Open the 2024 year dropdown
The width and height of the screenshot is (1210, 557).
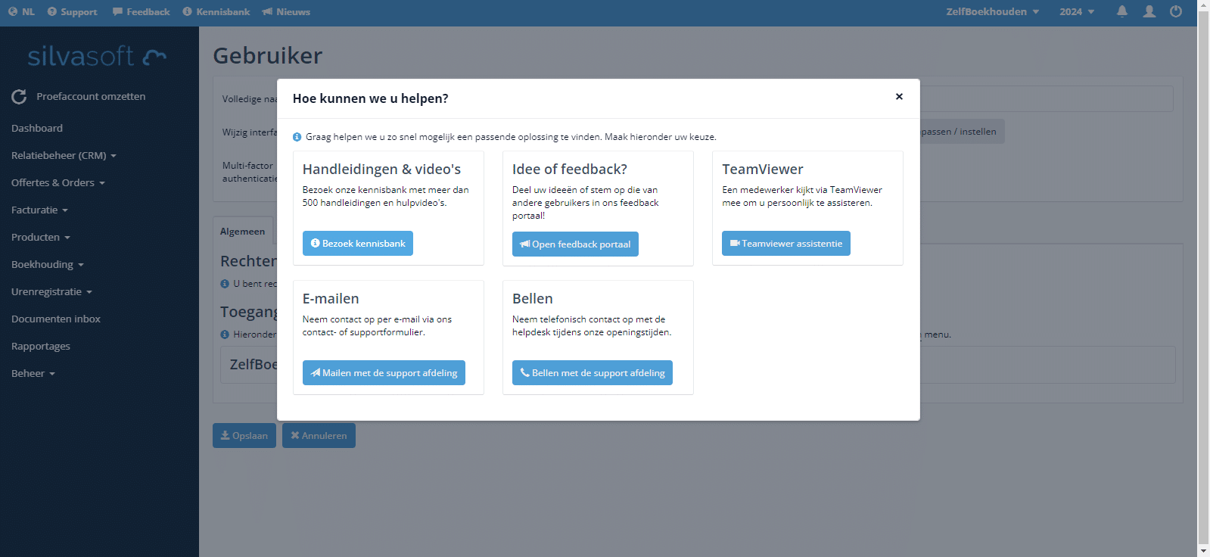(x=1077, y=11)
